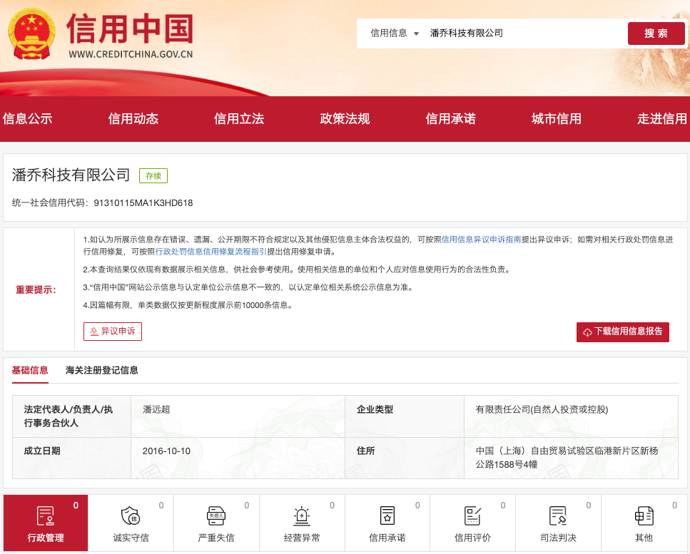Screen dimensions: 690x554
Task: Select the 基础信息 tab
Action: tap(30, 370)
